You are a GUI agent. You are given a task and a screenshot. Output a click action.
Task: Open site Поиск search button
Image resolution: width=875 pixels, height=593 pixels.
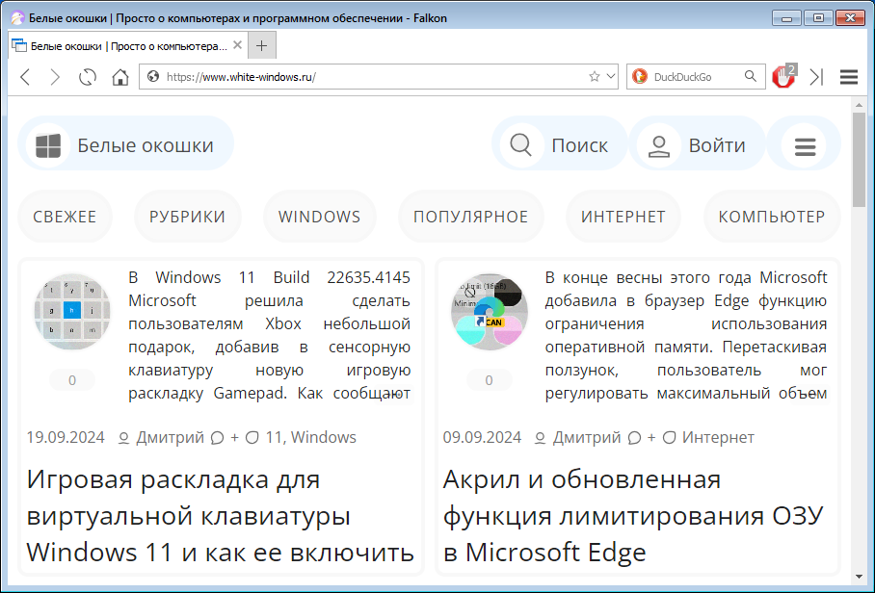point(559,145)
